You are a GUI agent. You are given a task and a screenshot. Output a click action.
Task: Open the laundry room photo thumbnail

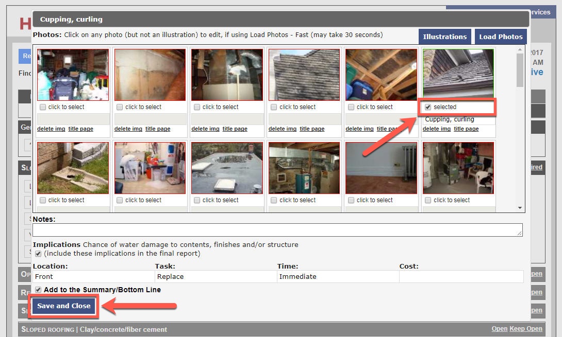click(150, 168)
